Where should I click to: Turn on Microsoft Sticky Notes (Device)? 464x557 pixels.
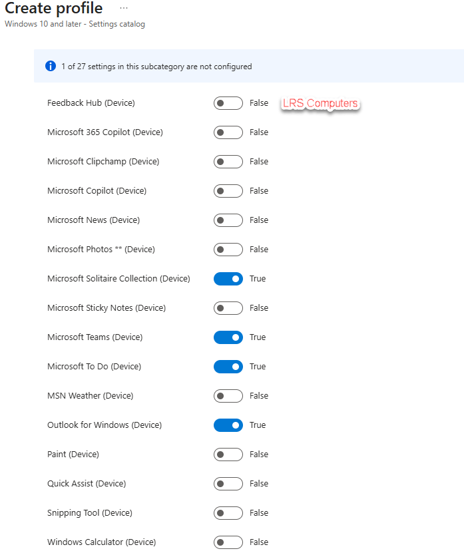point(228,308)
